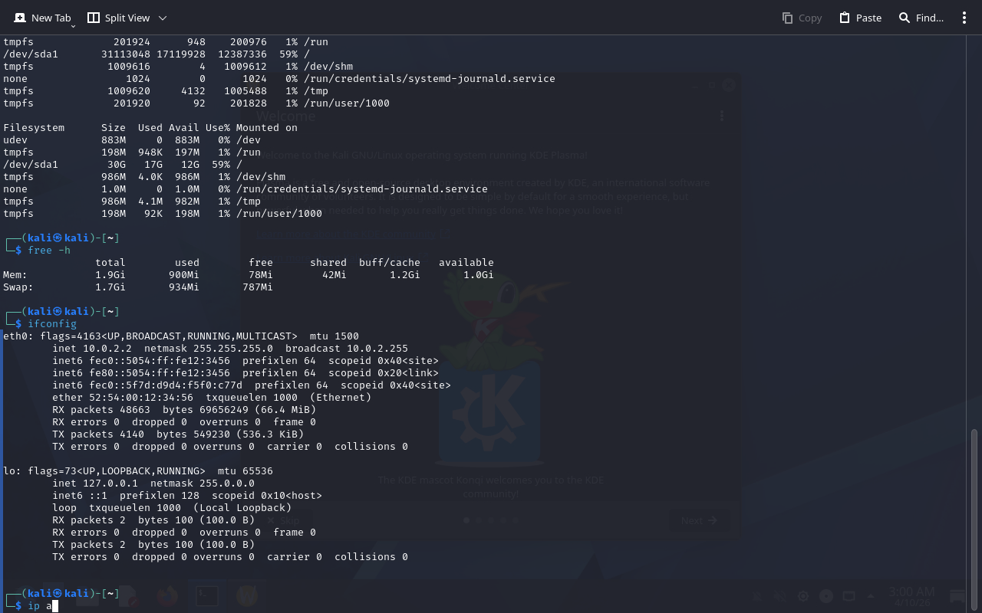The image size is (982, 613).
Task: Paste clipboard using the Paste button
Action: [860, 18]
